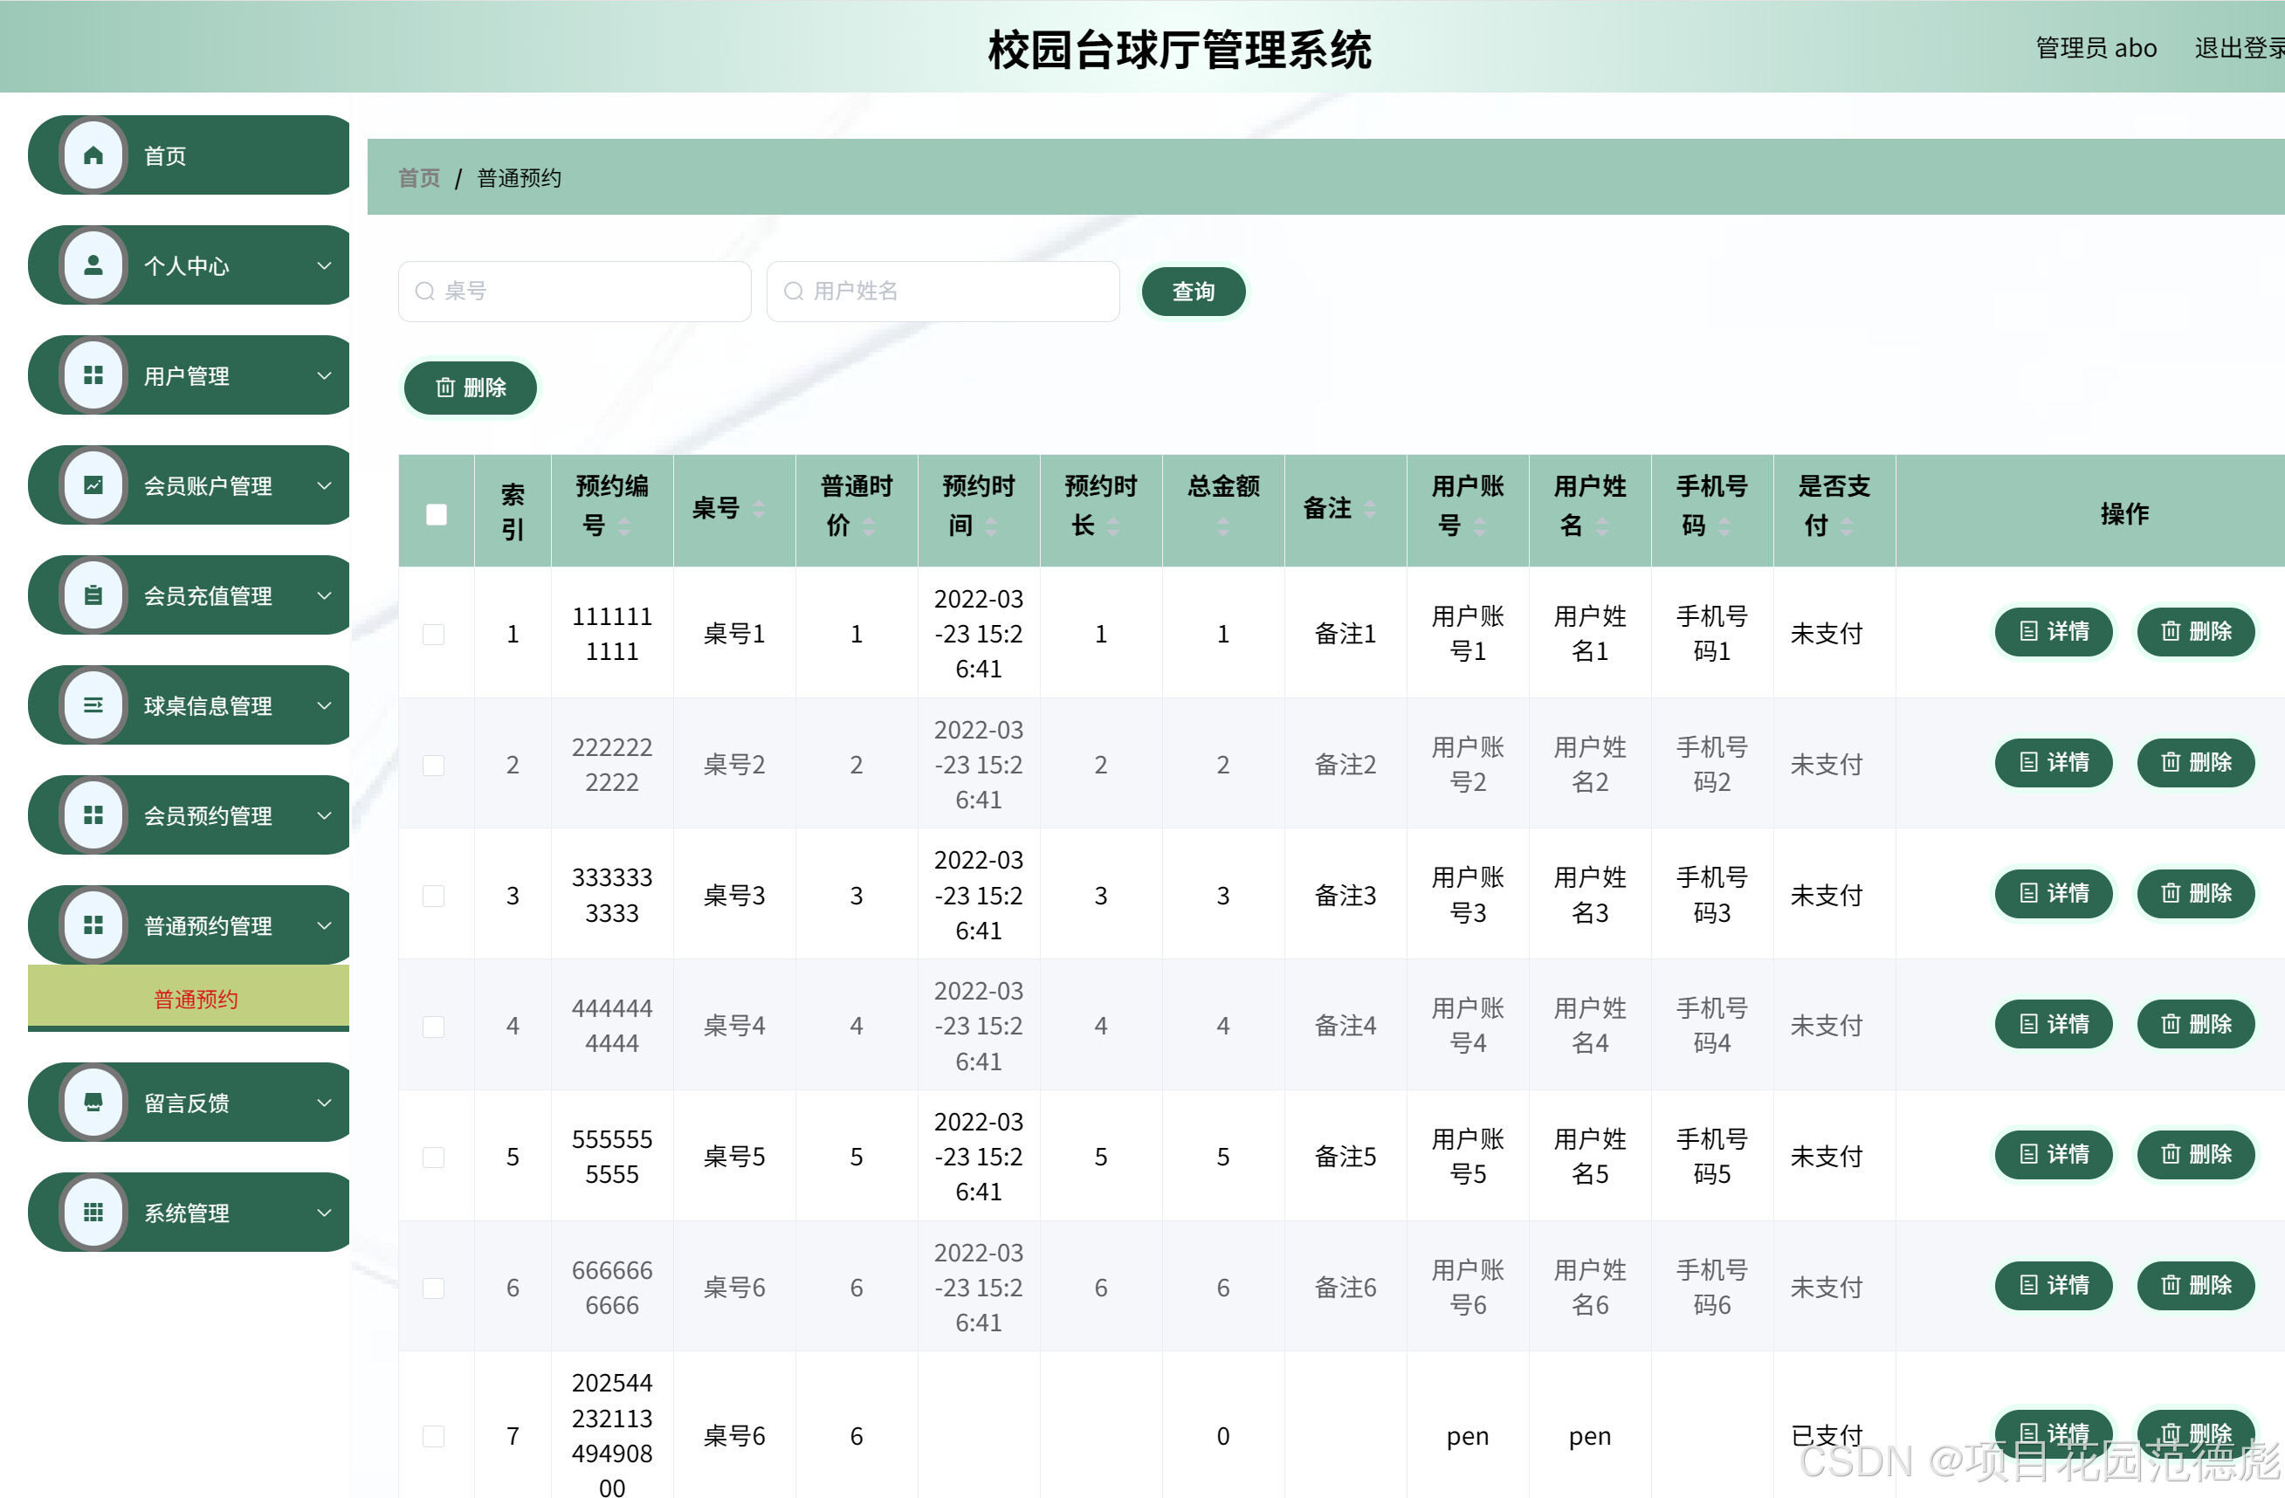Click the 桌号 search input field
The width and height of the screenshot is (2285, 1498).
coord(575,291)
